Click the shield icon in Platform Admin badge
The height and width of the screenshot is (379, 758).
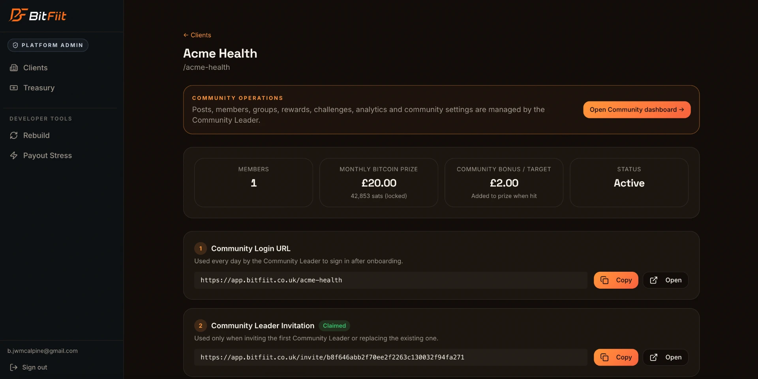[15, 45]
